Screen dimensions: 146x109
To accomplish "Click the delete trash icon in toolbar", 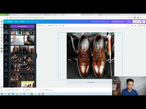I will 144,25.
